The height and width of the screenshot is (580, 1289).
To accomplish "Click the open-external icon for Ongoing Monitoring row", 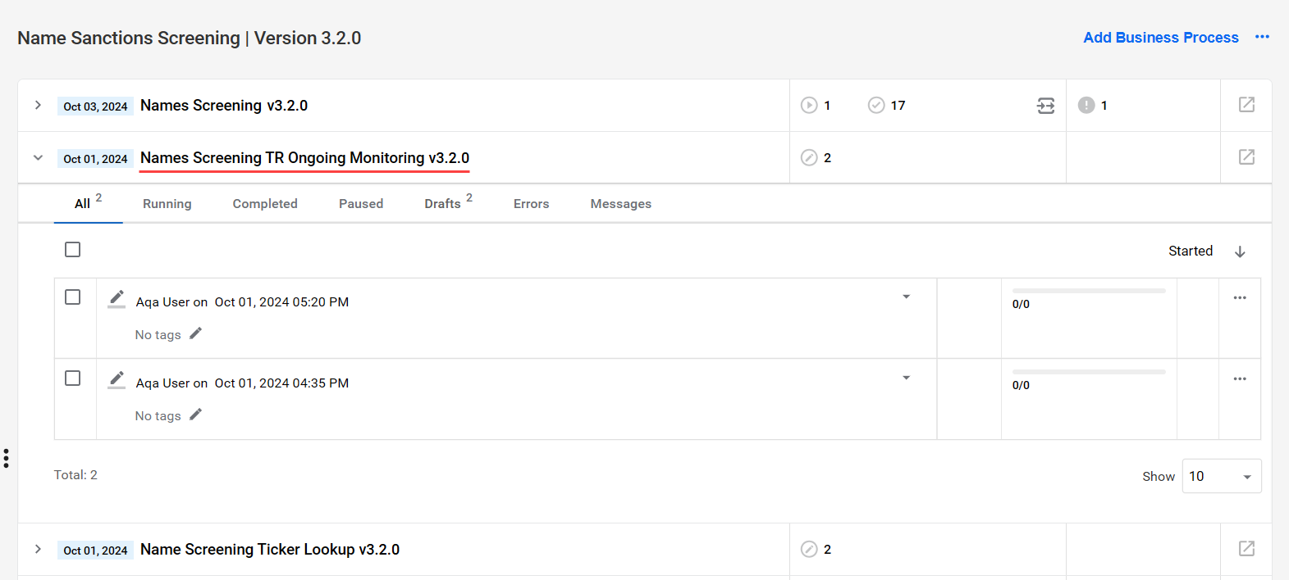I will point(1246,157).
